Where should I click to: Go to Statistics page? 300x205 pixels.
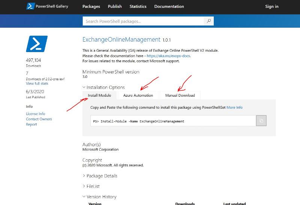(x=138, y=6)
